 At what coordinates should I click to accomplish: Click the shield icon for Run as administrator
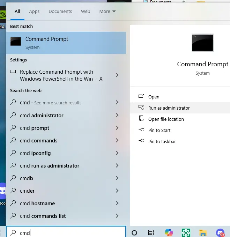141,107
